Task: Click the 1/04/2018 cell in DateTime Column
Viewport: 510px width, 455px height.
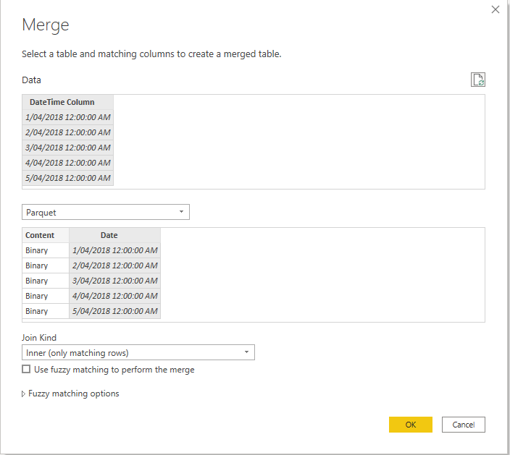Action: (67, 117)
